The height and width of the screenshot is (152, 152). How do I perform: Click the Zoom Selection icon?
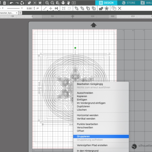(x=57, y=3)
